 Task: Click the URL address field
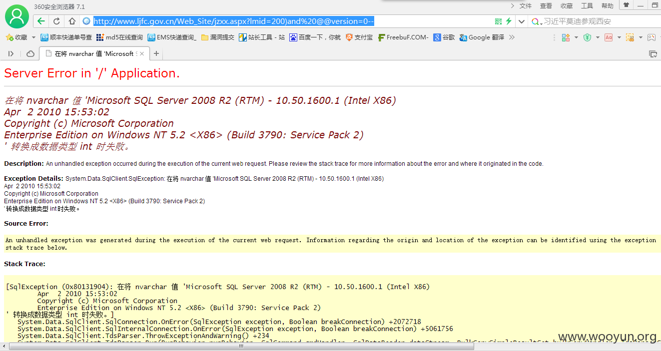290,21
